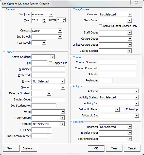Clear all search criteria
The image size is (144, 155).
coord(114,148)
